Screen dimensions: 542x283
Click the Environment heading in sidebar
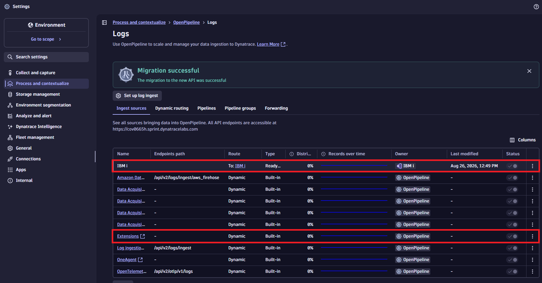point(46,25)
